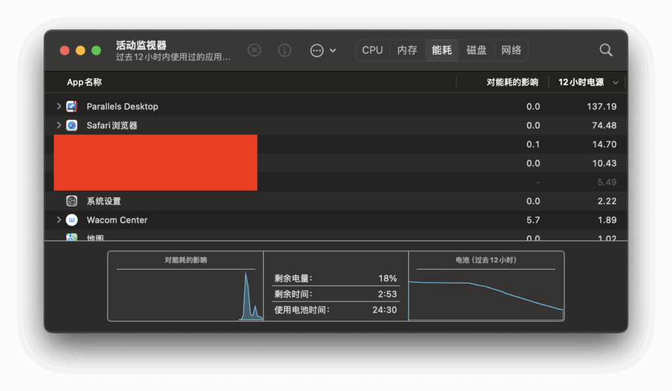The image size is (672, 391).
Task: Click the Safari browser compass icon
Action: tap(72, 125)
